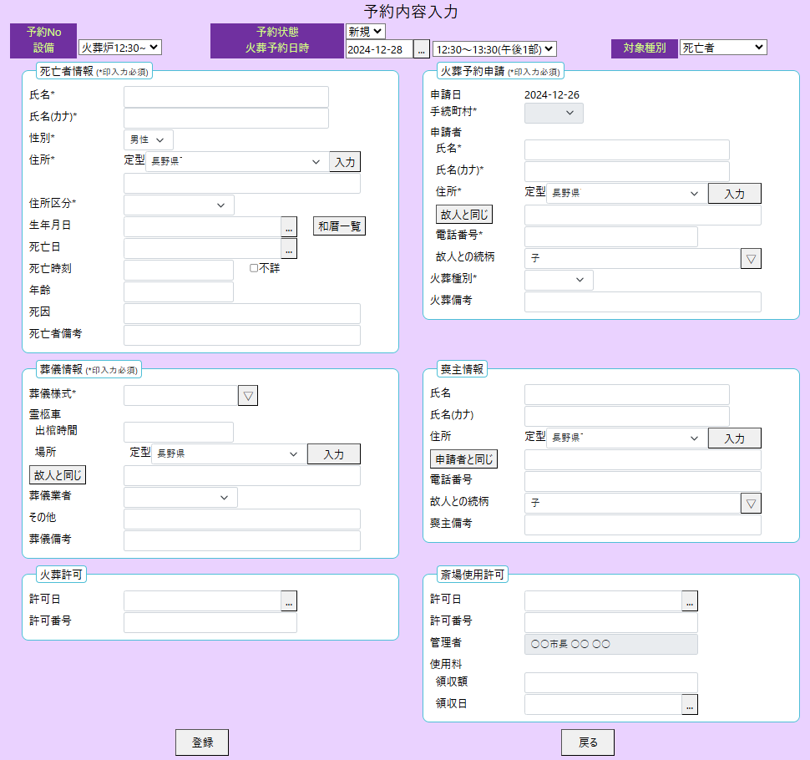
Task: Click triangle button beside 葬儀様式 field
Action: tap(248, 396)
